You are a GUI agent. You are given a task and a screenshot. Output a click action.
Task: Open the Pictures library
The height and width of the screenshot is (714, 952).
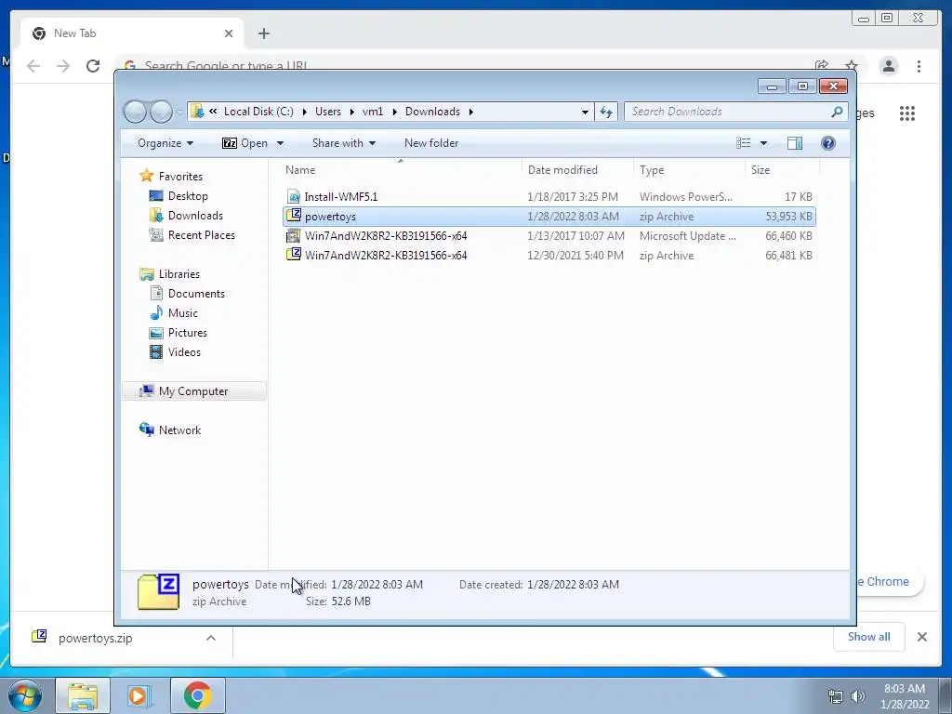coord(187,332)
